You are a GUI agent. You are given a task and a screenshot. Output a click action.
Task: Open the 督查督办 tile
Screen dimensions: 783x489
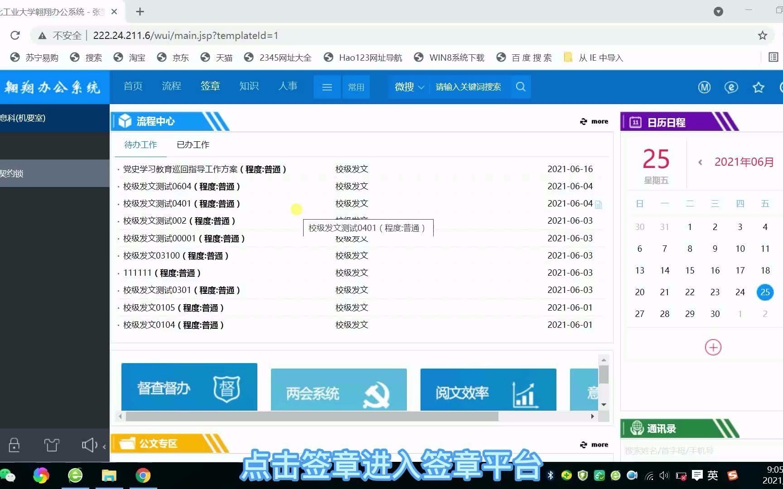(189, 387)
